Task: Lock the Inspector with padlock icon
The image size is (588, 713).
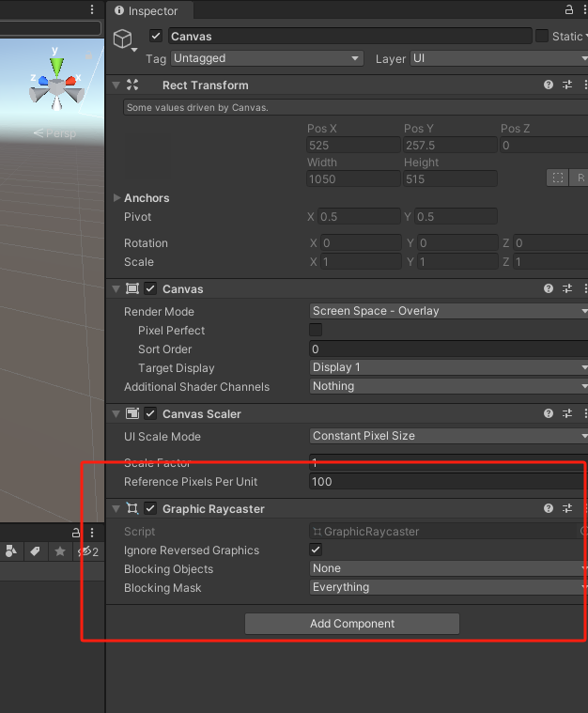Action: 569,9
